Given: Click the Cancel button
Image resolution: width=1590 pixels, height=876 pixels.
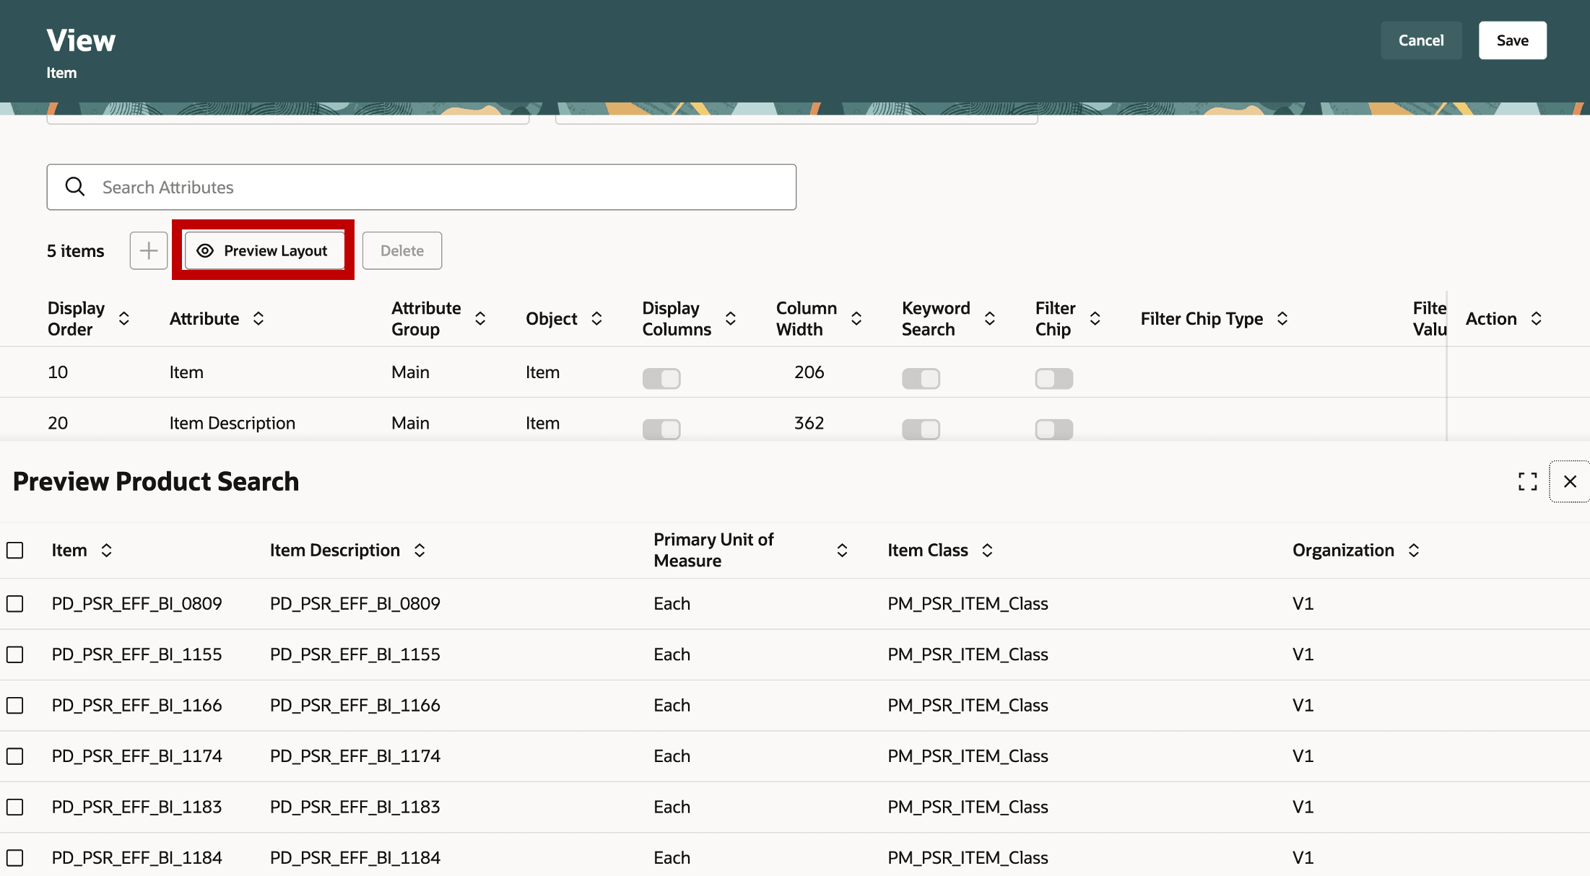Looking at the screenshot, I should point(1420,40).
